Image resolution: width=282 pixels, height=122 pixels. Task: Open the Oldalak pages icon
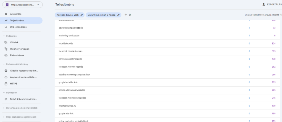point(6,42)
